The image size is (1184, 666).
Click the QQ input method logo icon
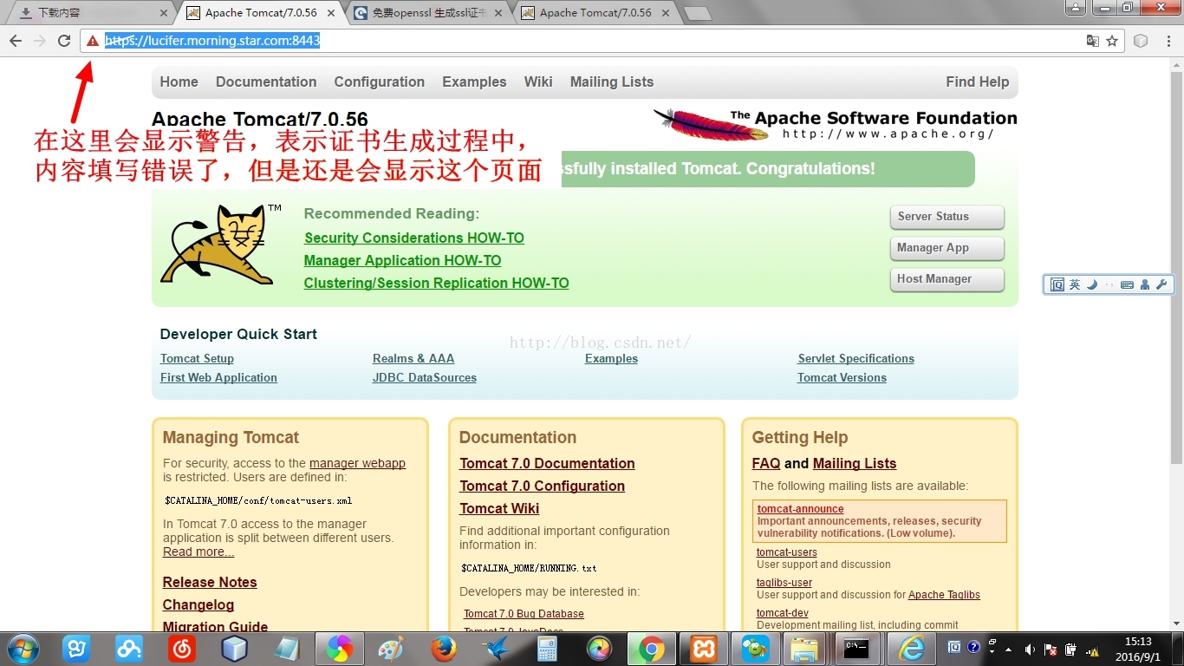tap(1057, 284)
